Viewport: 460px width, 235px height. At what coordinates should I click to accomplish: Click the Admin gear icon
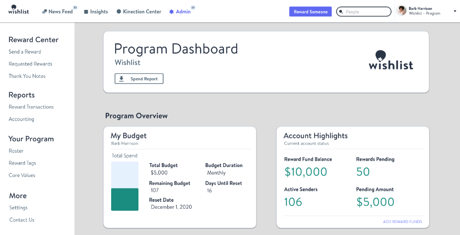[172, 11]
